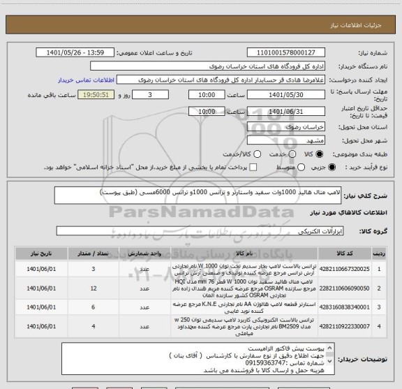Click the remaining time counter 19:50:51

pyautogui.click(x=96, y=95)
